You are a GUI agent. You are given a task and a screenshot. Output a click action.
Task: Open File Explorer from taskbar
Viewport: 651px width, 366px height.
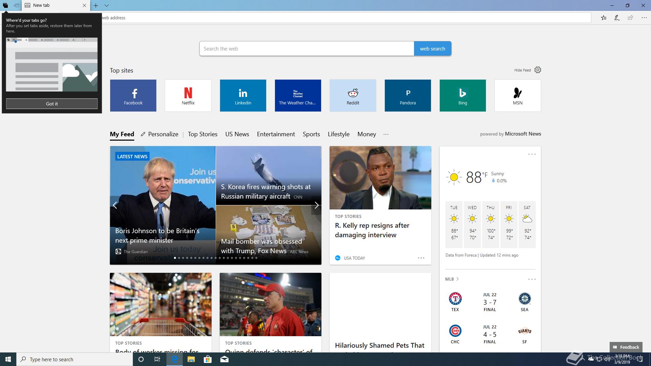pos(191,359)
